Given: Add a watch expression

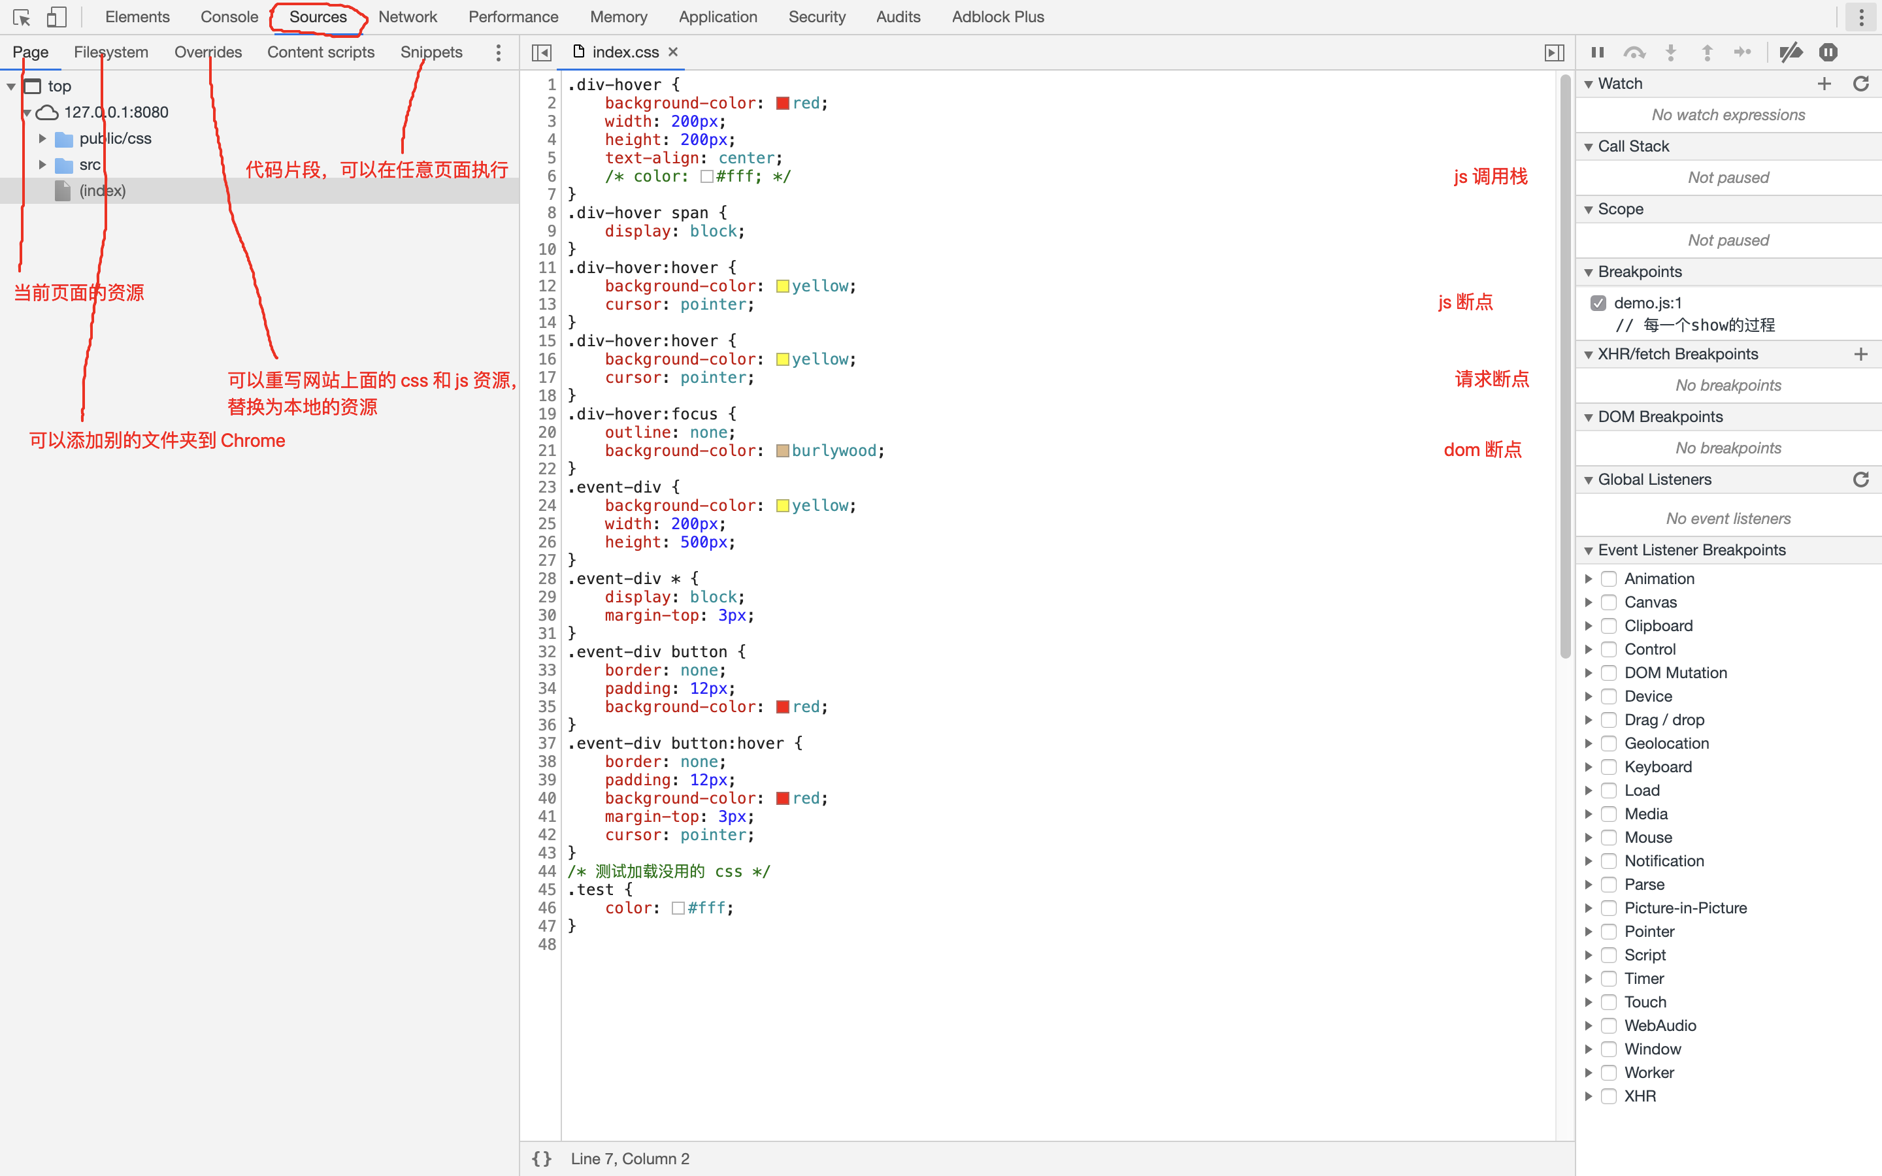Looking at the screenshot, I should point(1824,83).
